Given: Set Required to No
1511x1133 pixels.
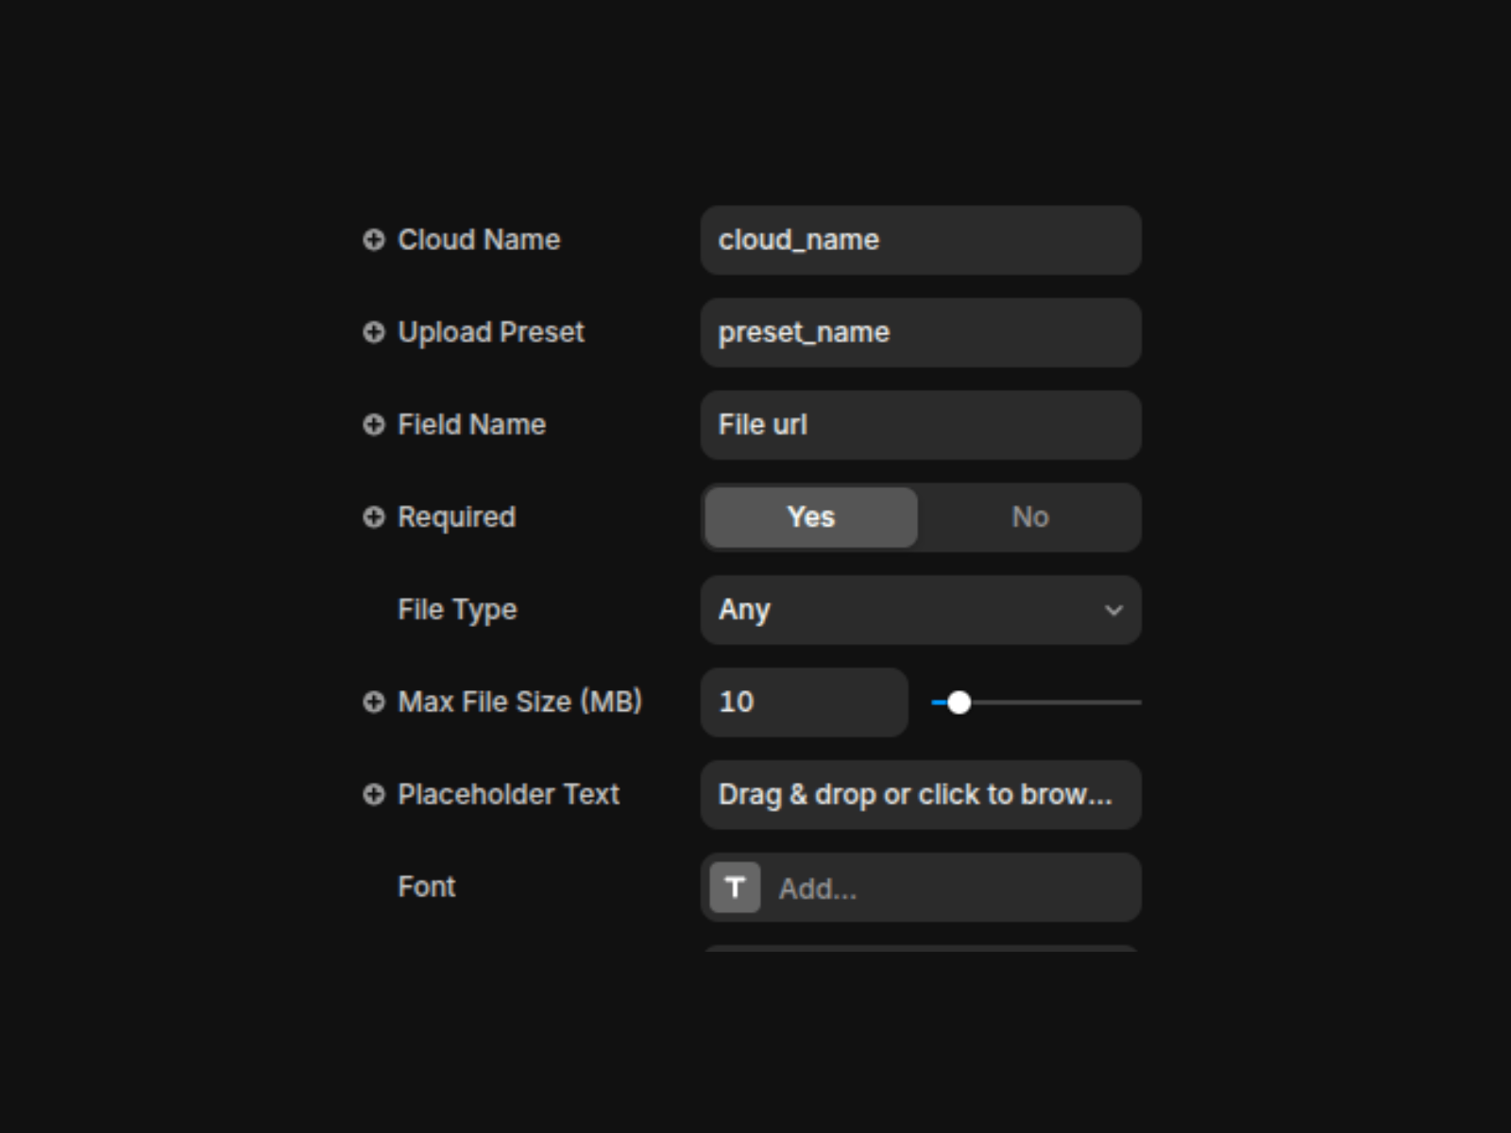Looking at the screenshot, I should [x=1029, y=517].
